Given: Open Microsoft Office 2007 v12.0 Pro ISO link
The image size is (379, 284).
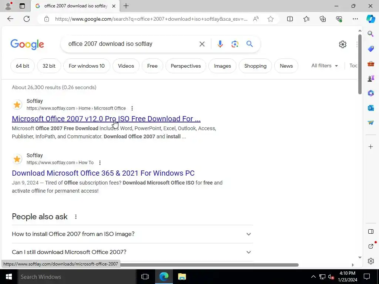Looking at the screenshot, I should point(106,119).
